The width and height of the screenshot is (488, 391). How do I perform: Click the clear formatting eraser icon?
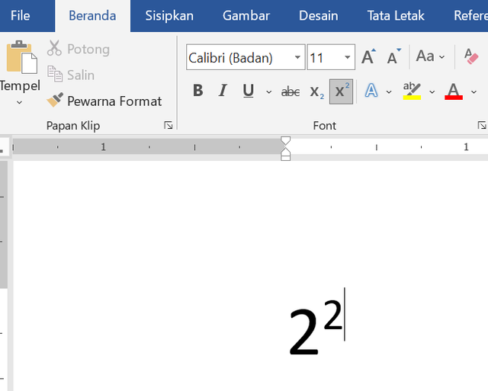click(x=470, y=57)
